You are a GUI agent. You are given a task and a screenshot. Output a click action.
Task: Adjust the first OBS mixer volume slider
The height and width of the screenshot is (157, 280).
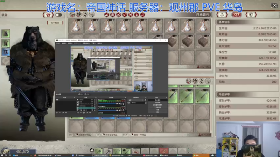(x=108, y=104)
